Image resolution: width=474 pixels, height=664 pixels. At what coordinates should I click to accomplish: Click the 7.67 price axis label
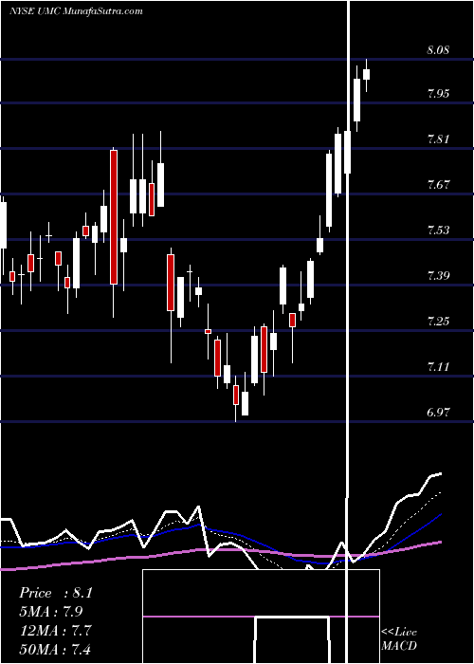tap(438, 185)
